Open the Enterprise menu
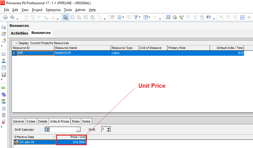This screenshot has height=148, width=253. pyautogui.click(x=53, y=10)
